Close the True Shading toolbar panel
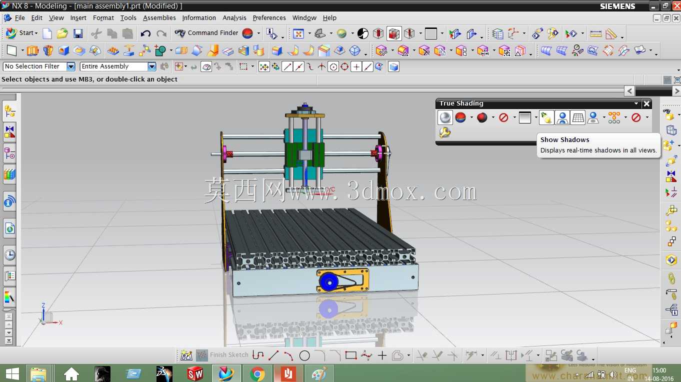This screenshot has height=382, width=681. coord(646,103)
